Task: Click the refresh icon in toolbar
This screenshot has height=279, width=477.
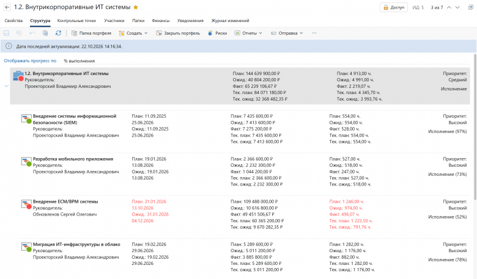Action: tap(59, 33)
